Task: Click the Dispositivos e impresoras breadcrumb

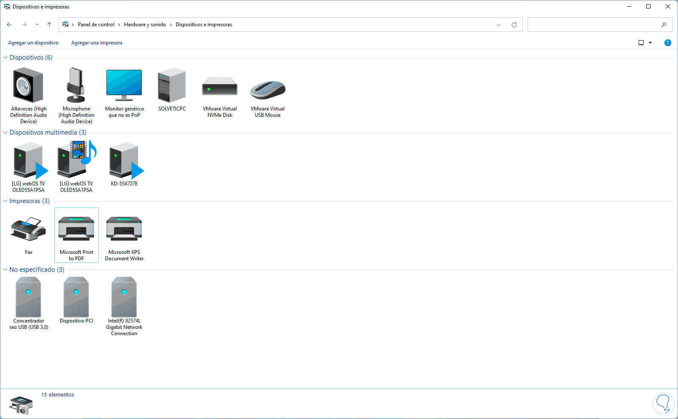Action: click(x=204, y=25)
